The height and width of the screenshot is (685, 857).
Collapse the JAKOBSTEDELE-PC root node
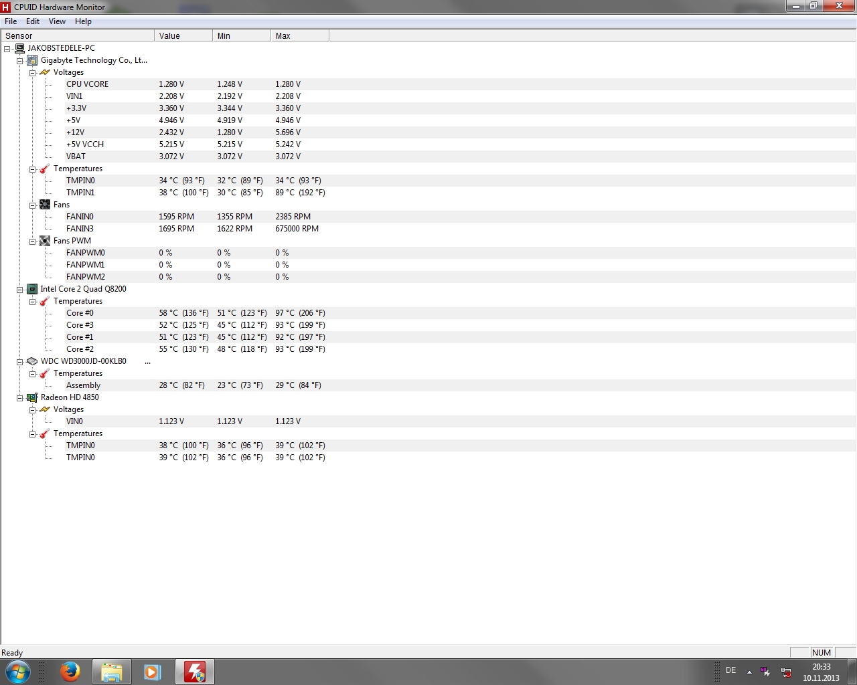pos(7,49)
